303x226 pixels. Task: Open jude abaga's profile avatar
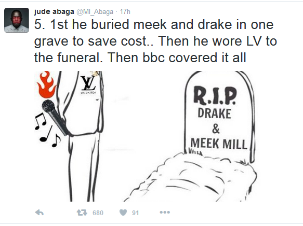[17, 20]
